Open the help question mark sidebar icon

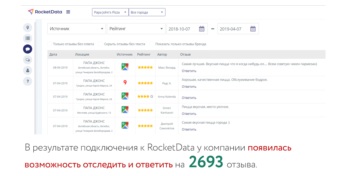27,81
